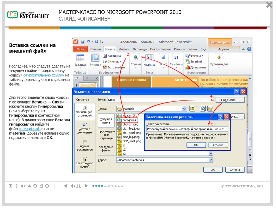Switch to the Рецензирование tab
276x209 pixels.
click(186, 49)
